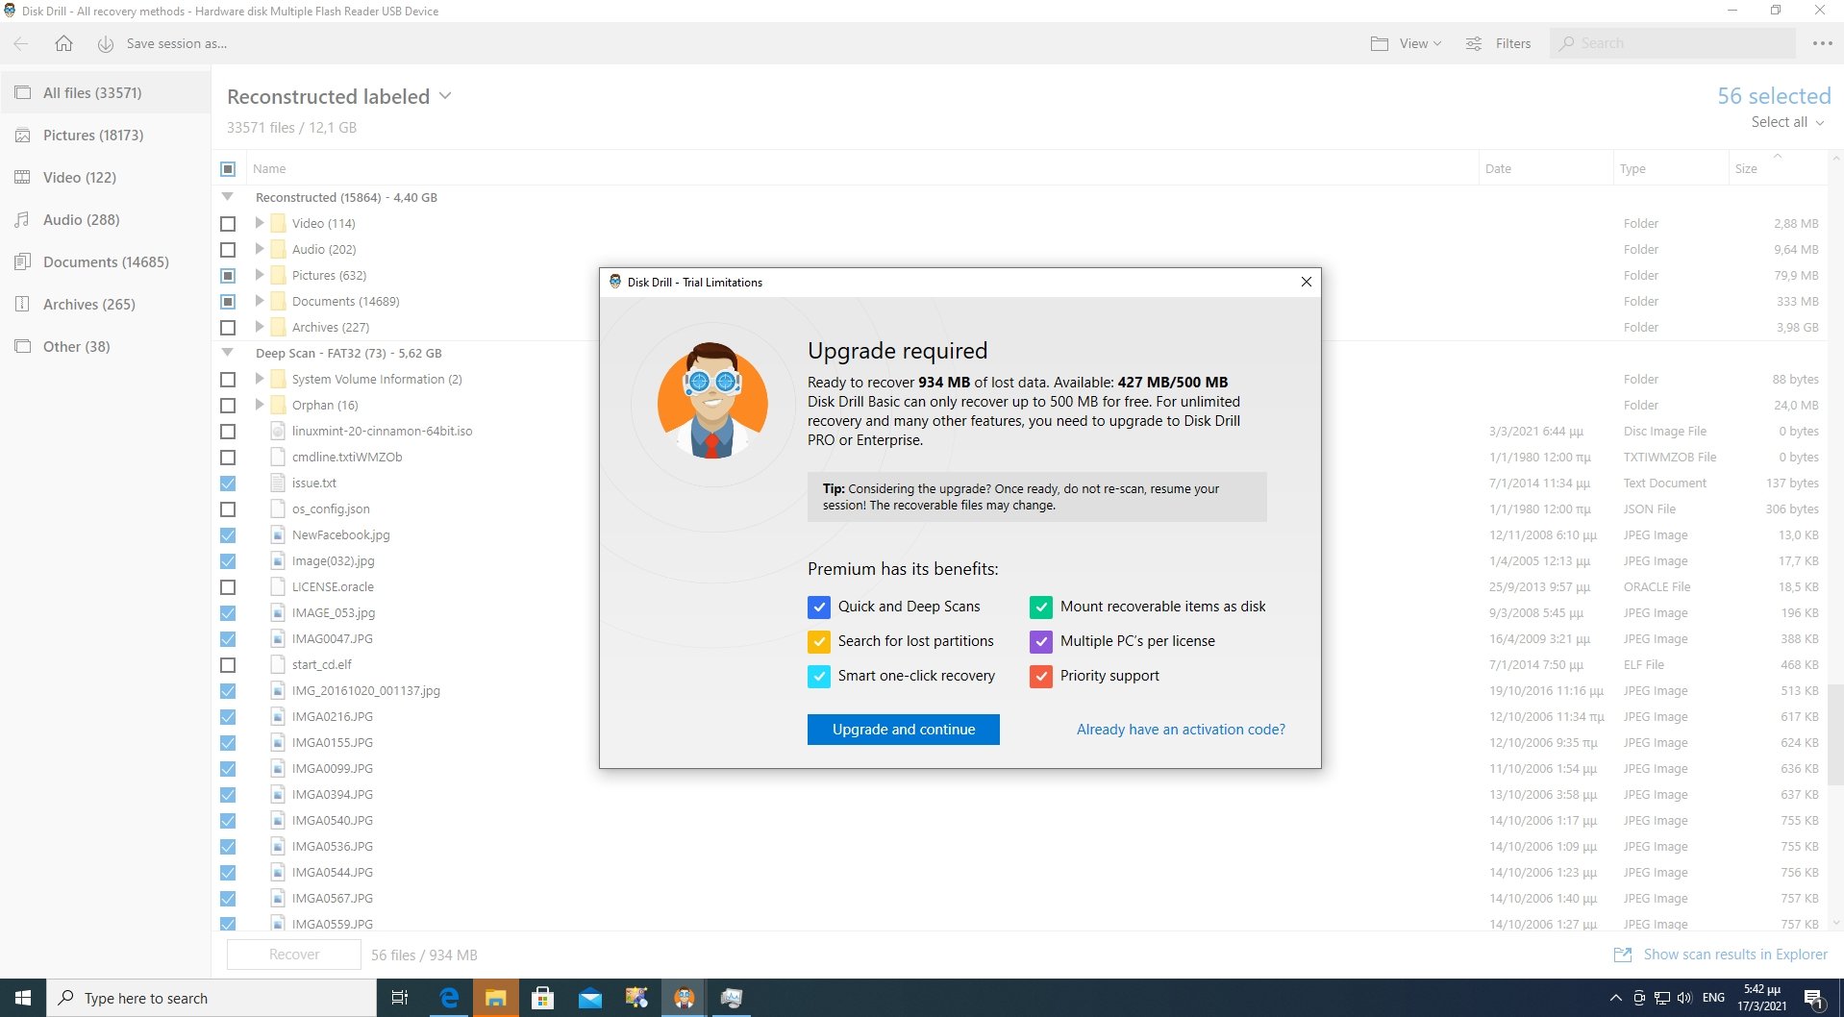Click the Save session download icon
The width and height of the screenshot is (1844, 1017).
coord(106,43)
